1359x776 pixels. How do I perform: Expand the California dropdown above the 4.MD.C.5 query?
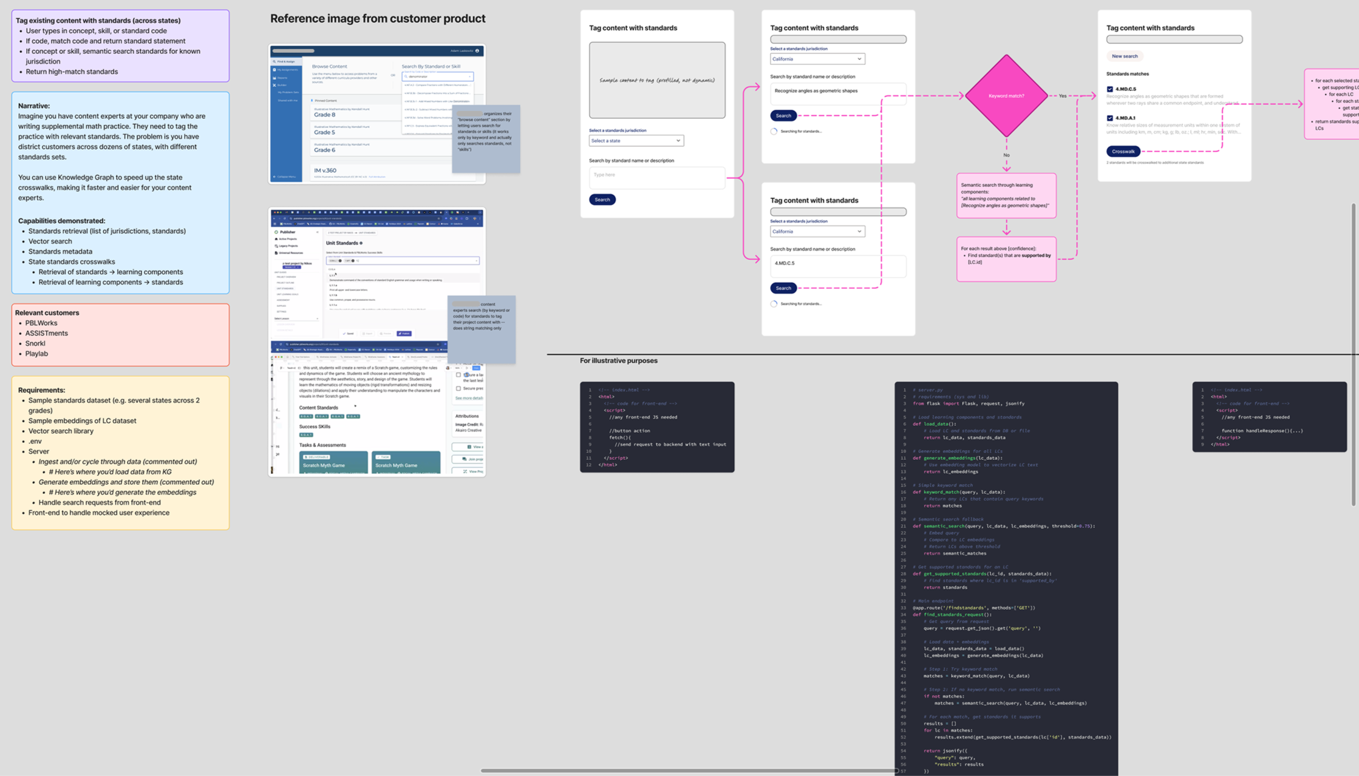click(x=817, y=231)
